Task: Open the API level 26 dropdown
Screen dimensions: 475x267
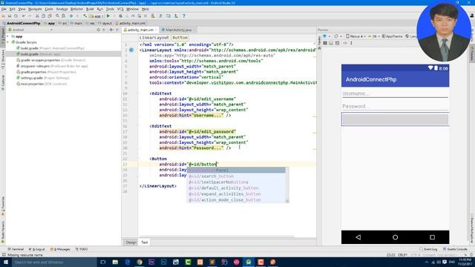Action: tap(374, 36)
